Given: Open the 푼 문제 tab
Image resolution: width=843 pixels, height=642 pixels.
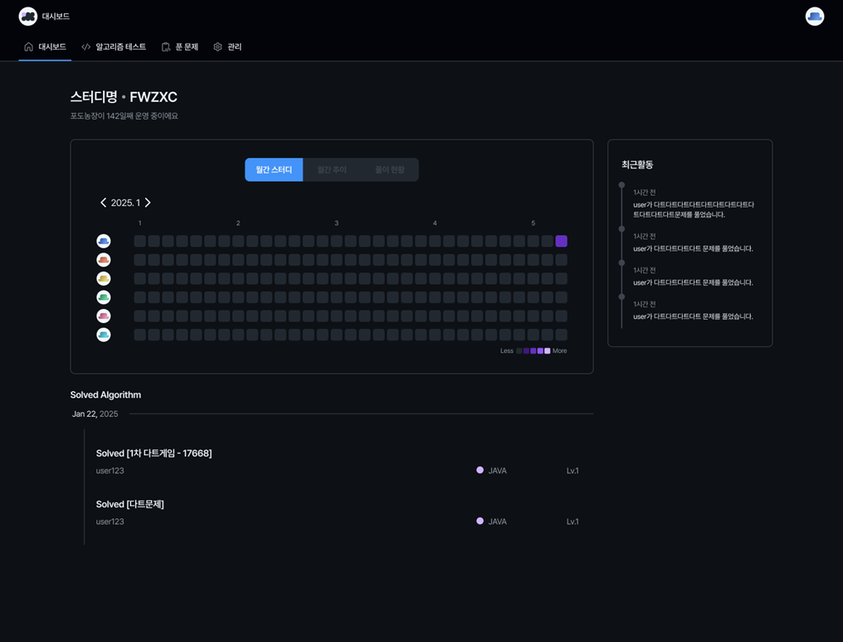Looking at the screenshot, I should point(180,47).
